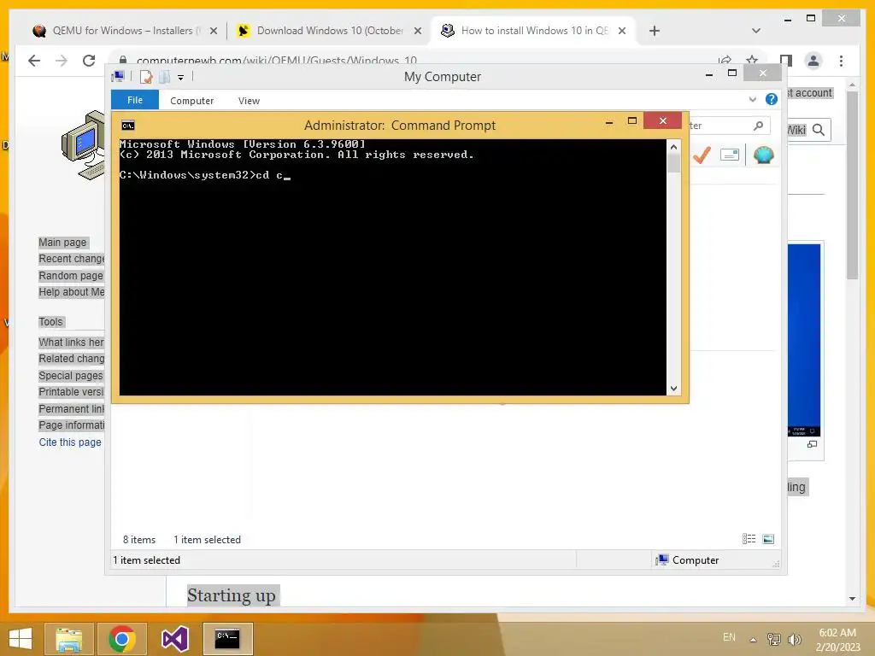Show hidden tray icons arrow
The width and height of the screenshot is (875, 656).
(x=753, y=639)
